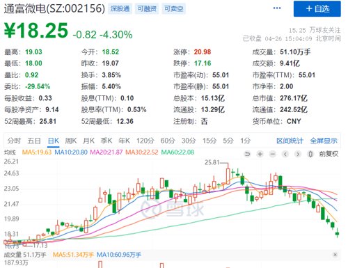Add stock to watchlist with 自选 button
The height and width of the screenshot is (268, 348).
point(317,9)
